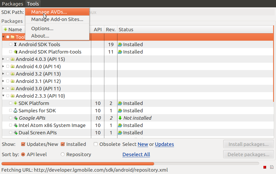Screen dimensions: 276x174
Task: Check the Intel Atom x86 System Image checkbox
Action: [10, 125]
